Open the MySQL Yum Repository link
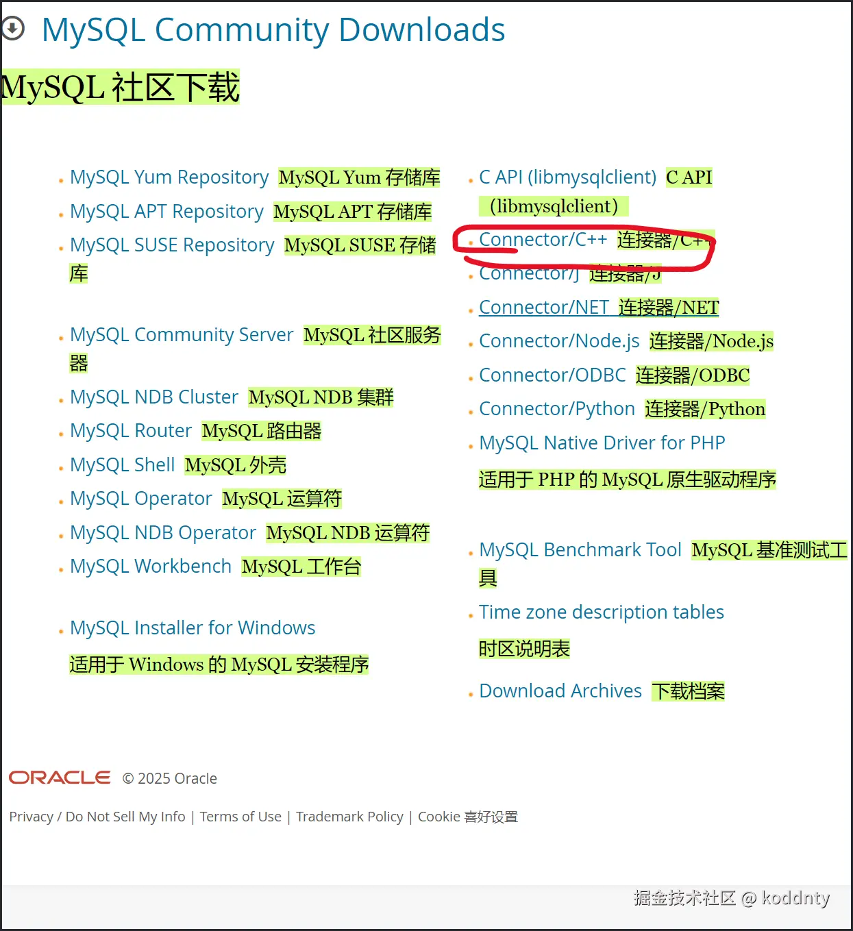Image resolution: width=853 pixels, height=931 pixels. [x=169, y=177]
